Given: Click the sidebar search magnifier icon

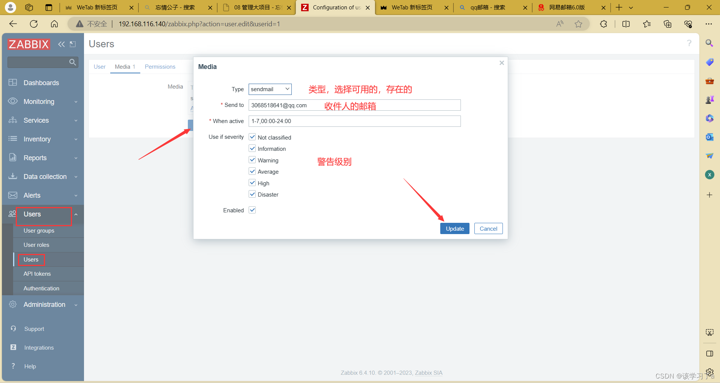Looking at the screenshot, I should (73, 62).
